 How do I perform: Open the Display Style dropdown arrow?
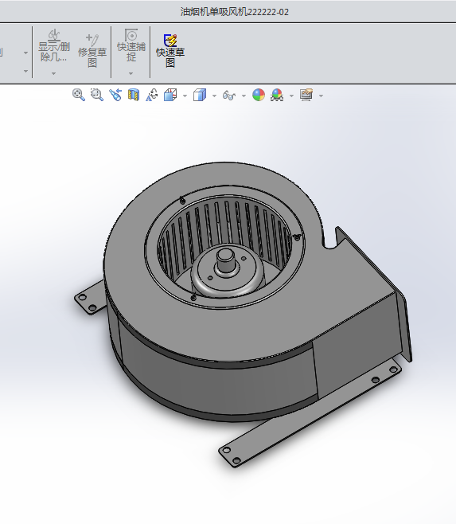click(214, 96)
